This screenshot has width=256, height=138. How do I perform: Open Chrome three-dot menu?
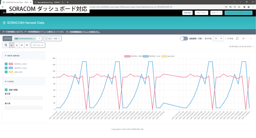[x=253, y=7]
